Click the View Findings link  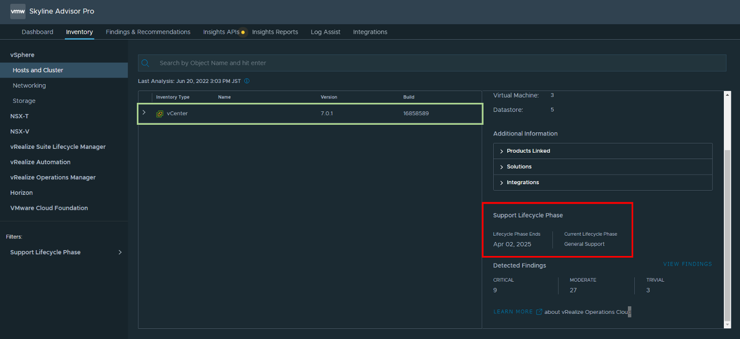coord(687,264)
